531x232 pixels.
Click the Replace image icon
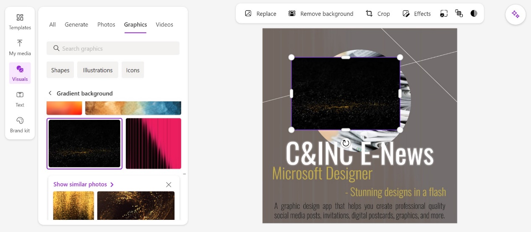click(248, 13)
